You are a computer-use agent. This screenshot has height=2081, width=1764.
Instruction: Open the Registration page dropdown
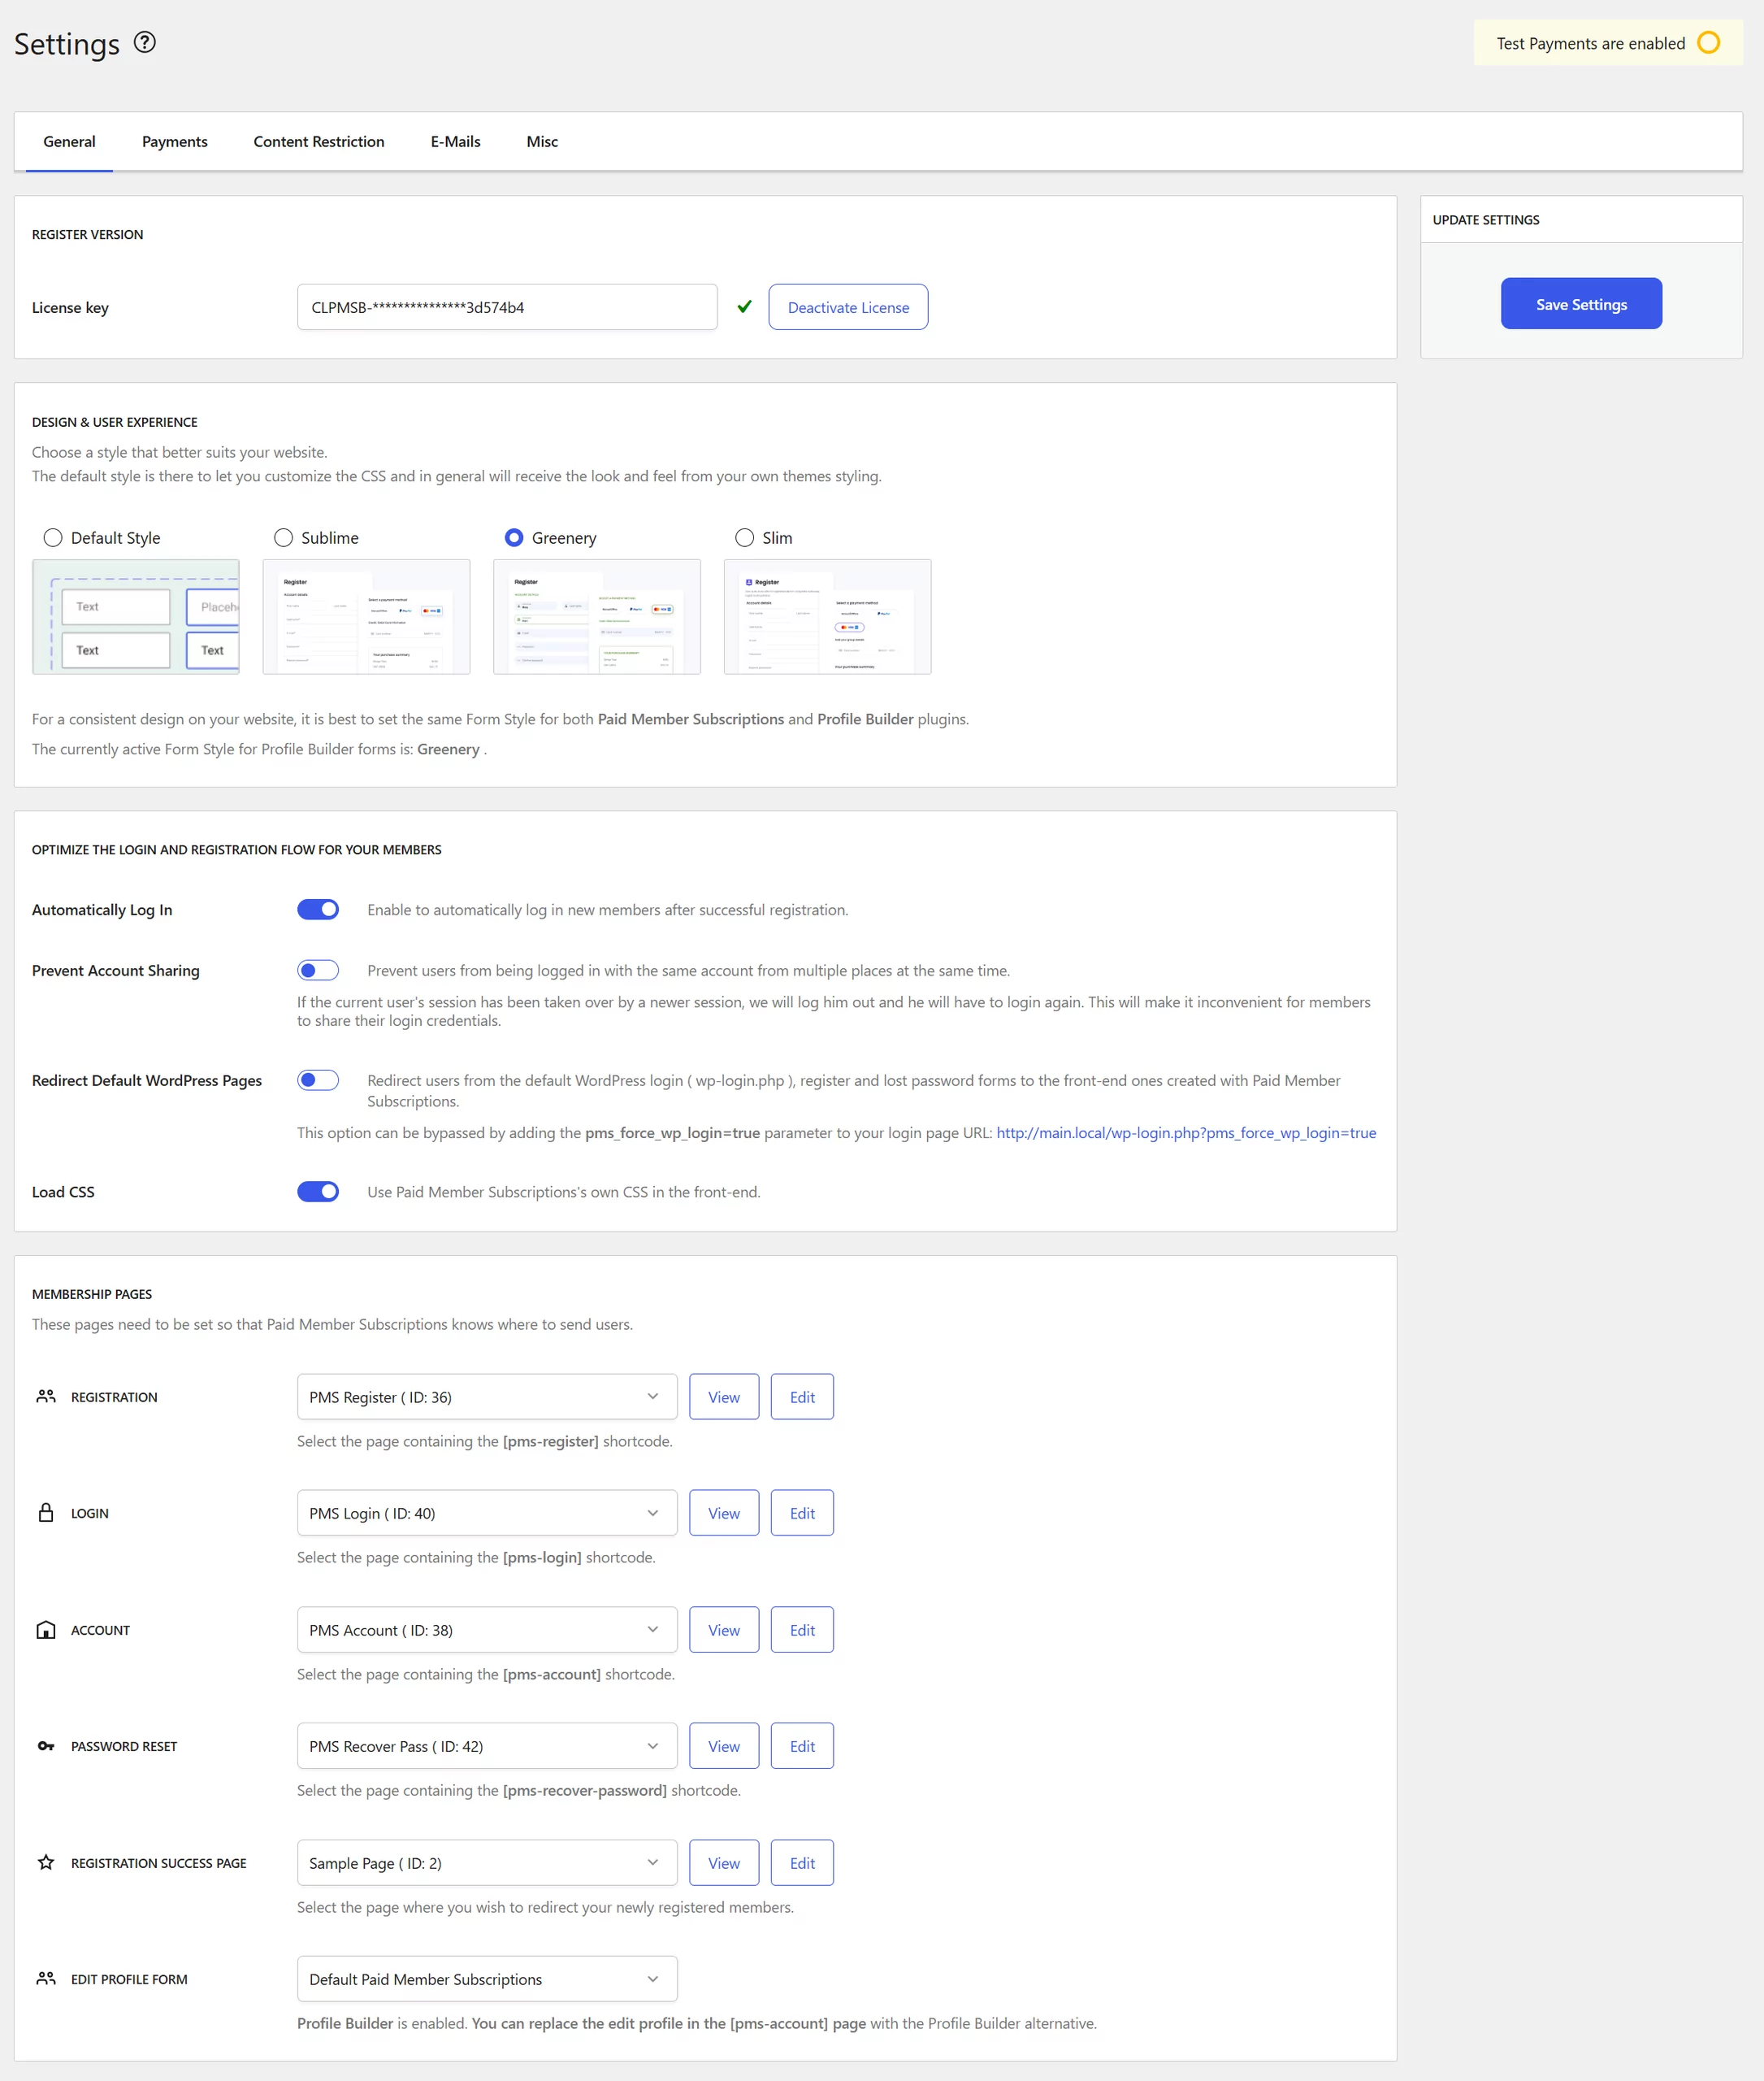(x=487, y=1396)
